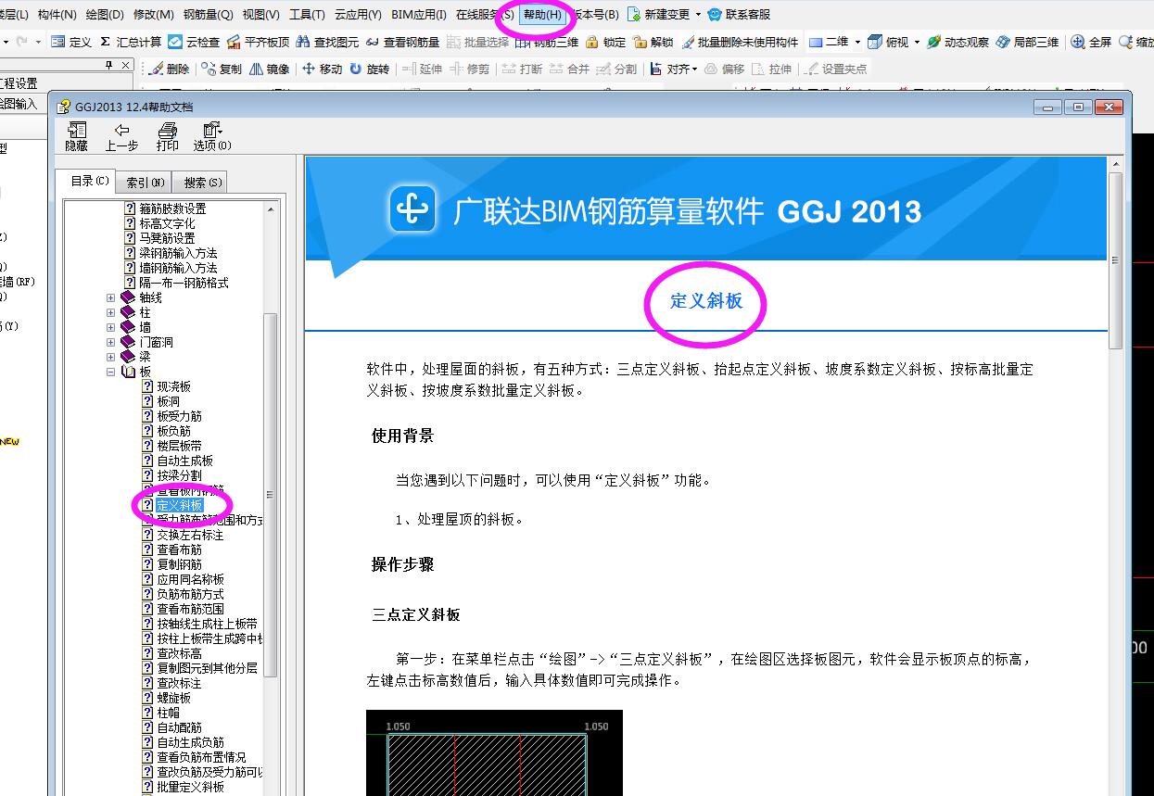Start 云检查 cloud check
Image resolution: width=1154 pixels, height=796 pixels.
195,42
